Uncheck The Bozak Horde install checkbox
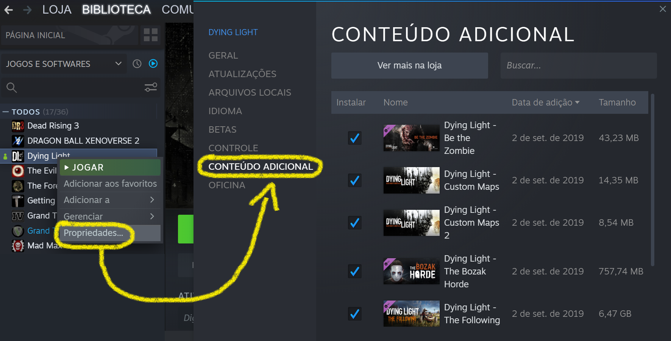671x341 pixels. click(355, 271)
